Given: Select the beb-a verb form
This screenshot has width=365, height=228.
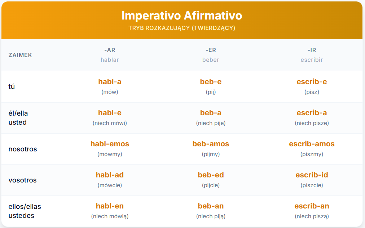Looking at the screenshot, I should click(x=211, y=113).
